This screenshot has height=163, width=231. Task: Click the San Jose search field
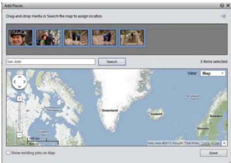tap(51, 61)
